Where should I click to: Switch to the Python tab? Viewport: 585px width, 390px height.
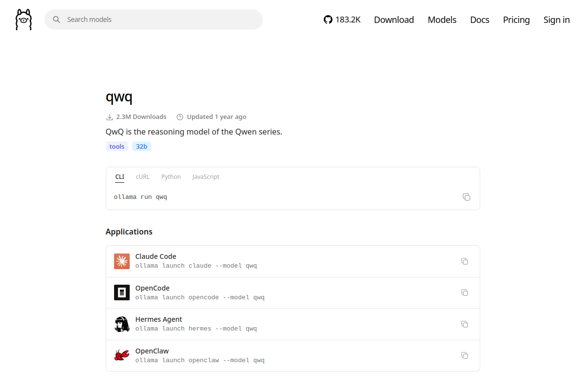[171, 177]
